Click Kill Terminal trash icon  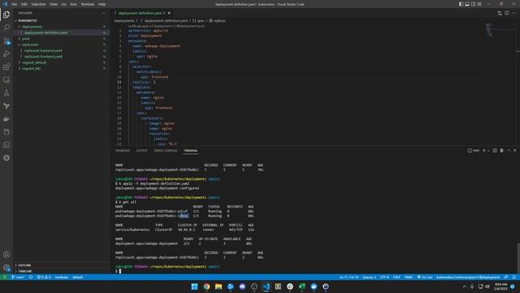pyautogui.click(x=502, y=151)
